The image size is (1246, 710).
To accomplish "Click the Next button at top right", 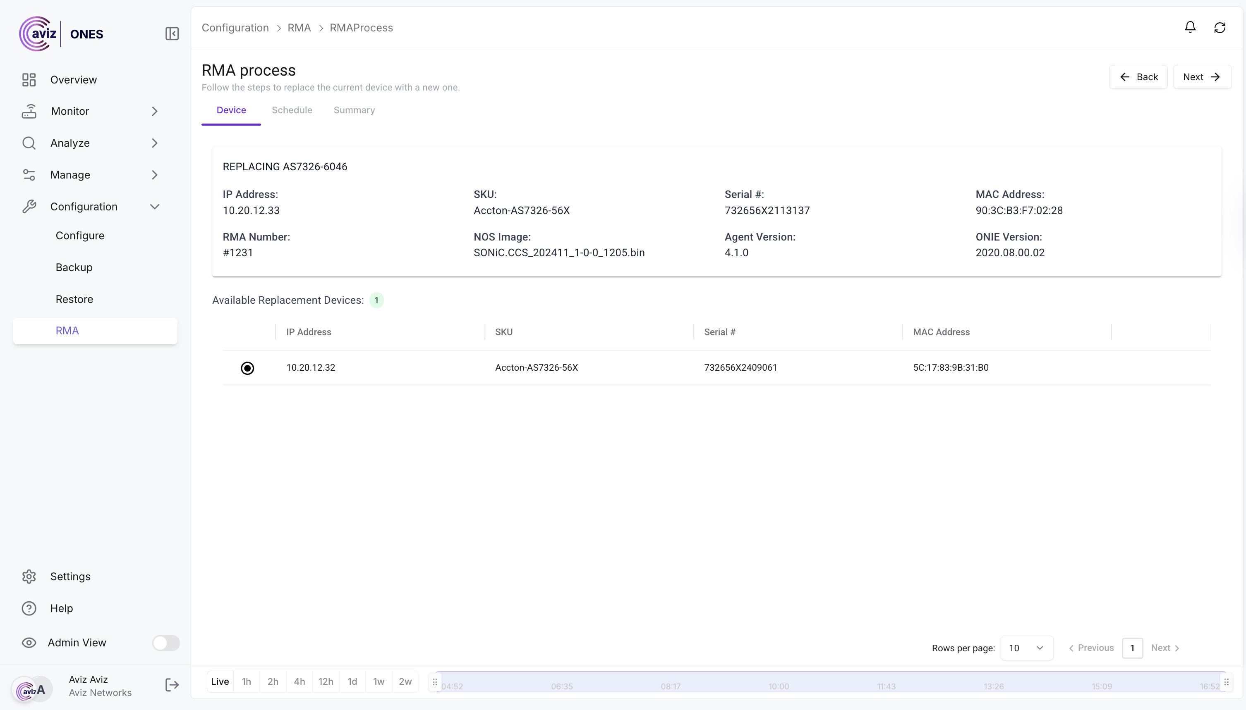I will (x=1202, y=77).
